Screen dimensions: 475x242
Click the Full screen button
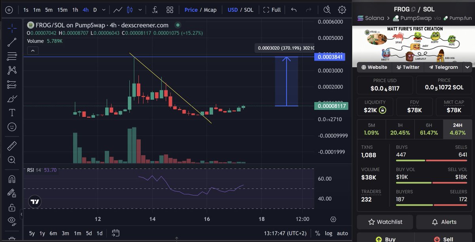272,10
